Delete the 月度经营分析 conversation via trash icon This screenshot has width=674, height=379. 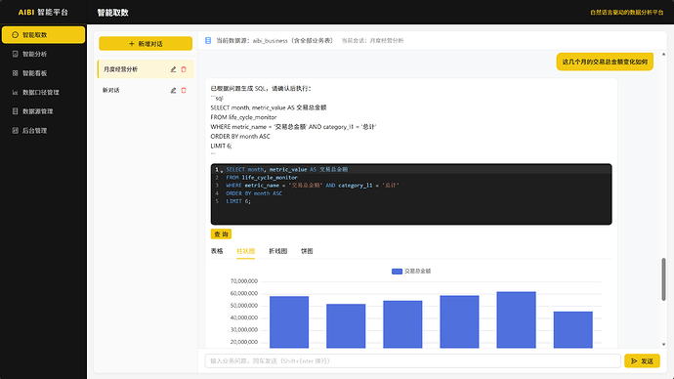(184, 69)
